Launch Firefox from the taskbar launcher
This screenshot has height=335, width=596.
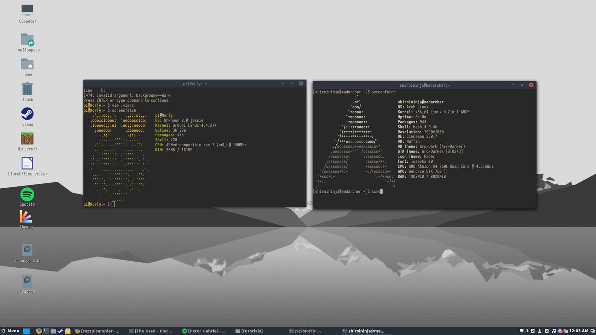39,331
